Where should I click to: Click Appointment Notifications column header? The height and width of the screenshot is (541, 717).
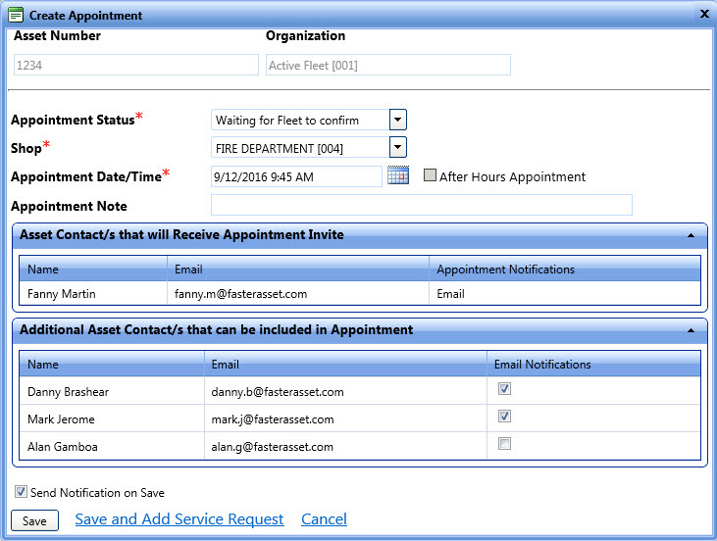click(x=565, y=269)
